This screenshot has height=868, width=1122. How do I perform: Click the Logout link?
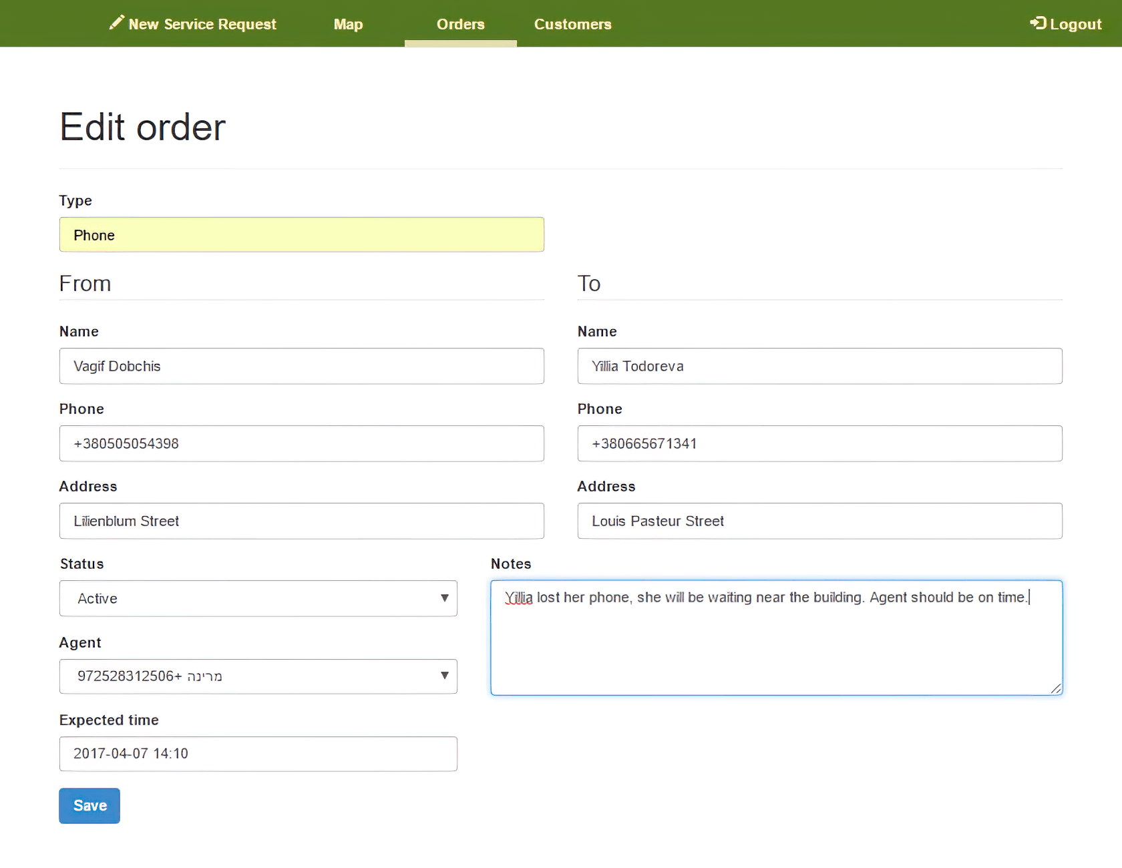(x=1075, y=24)
